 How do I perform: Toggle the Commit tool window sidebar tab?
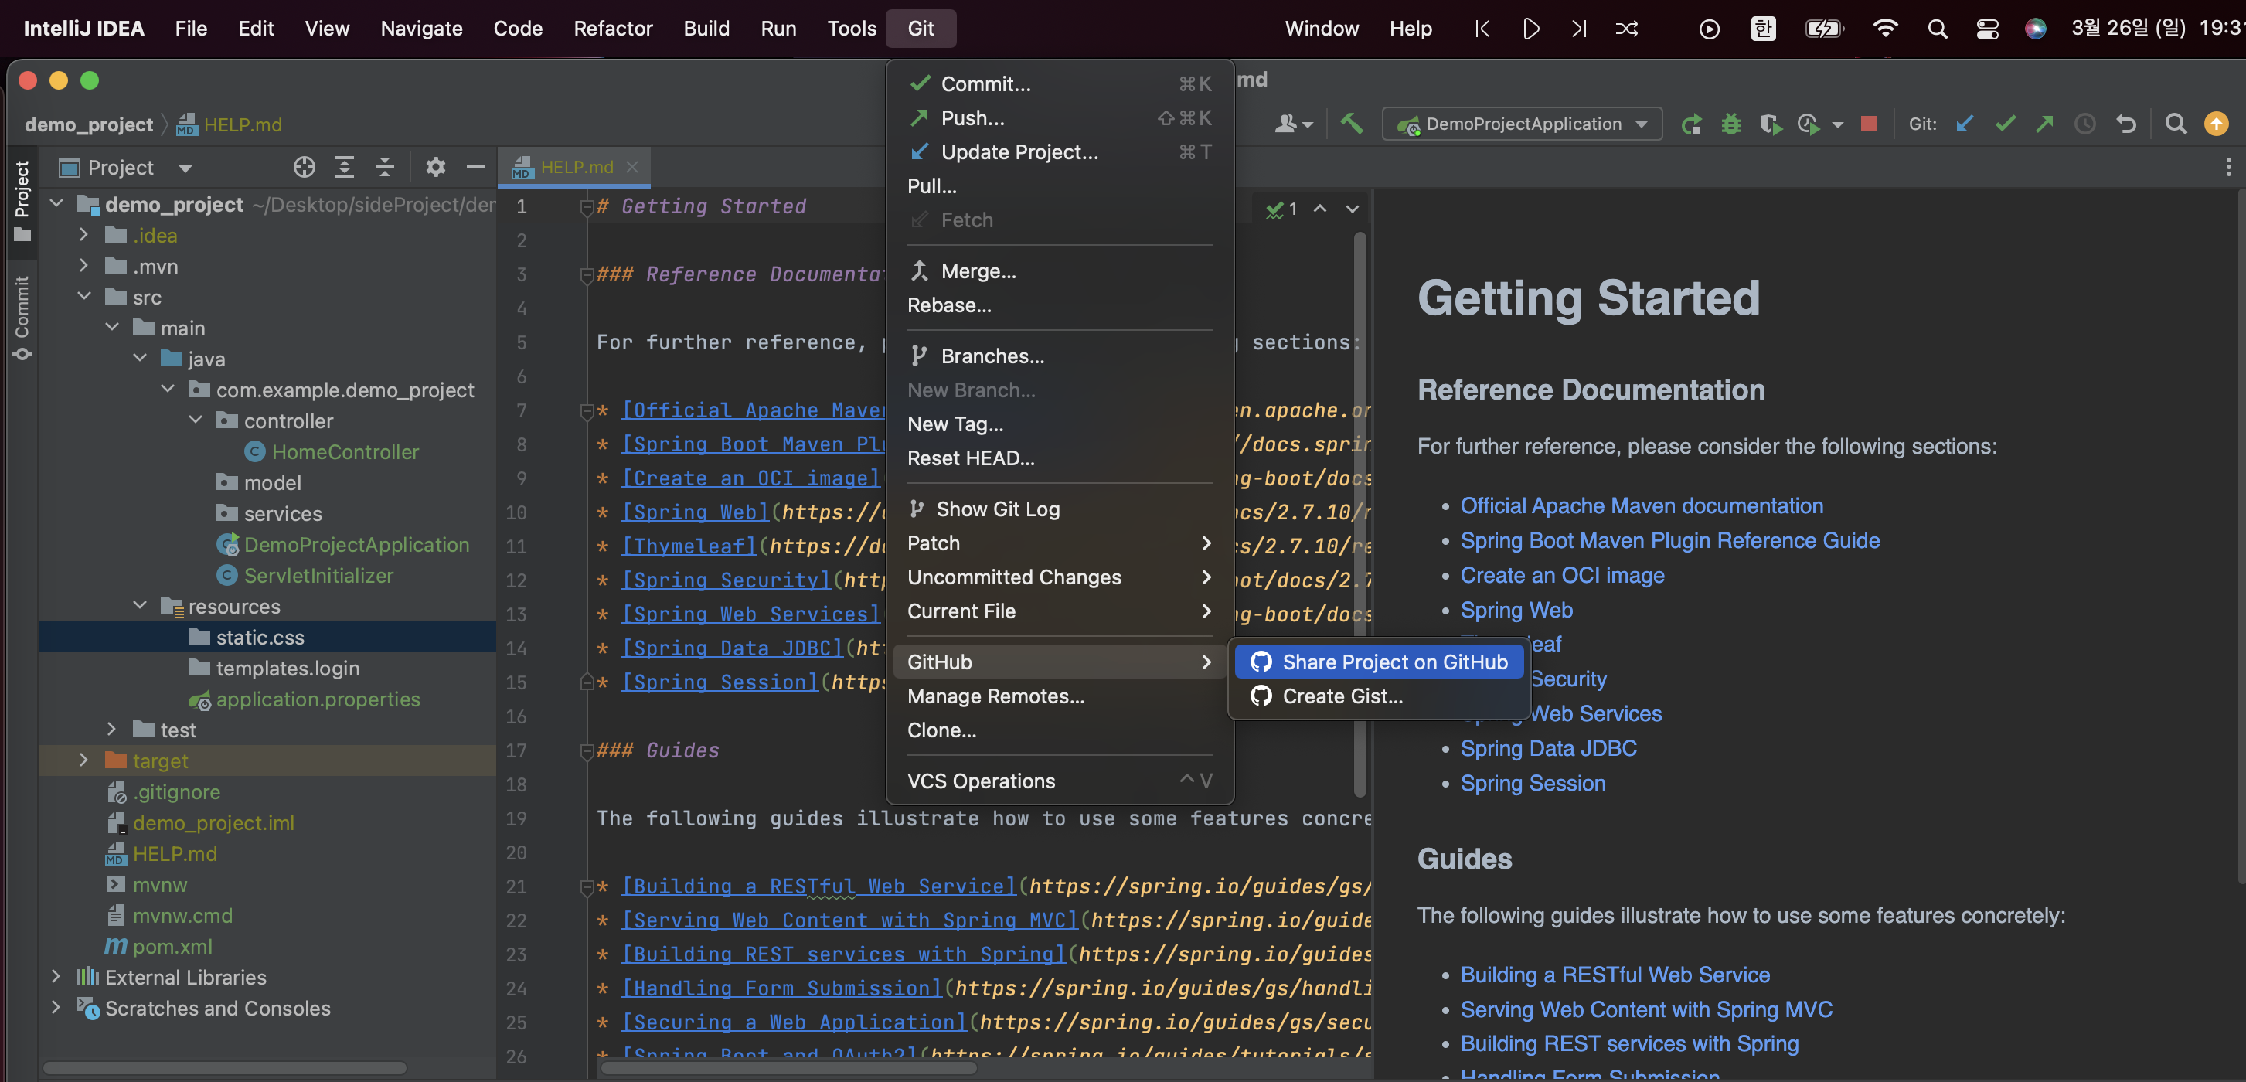coord(22,318)
